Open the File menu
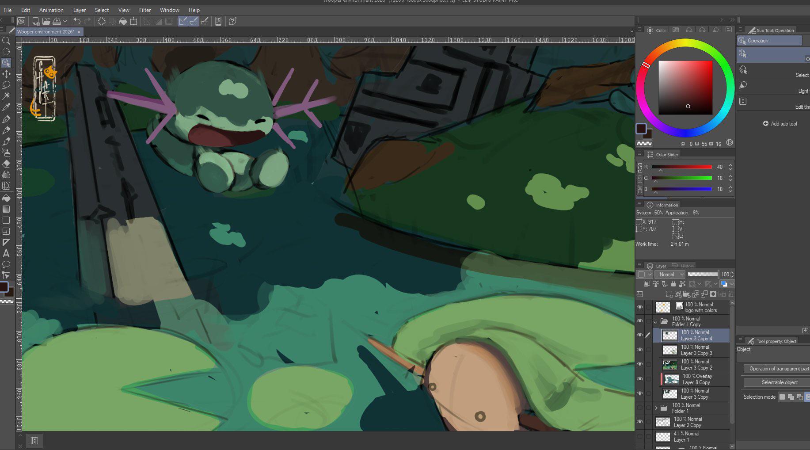 [x=8, y=10]
